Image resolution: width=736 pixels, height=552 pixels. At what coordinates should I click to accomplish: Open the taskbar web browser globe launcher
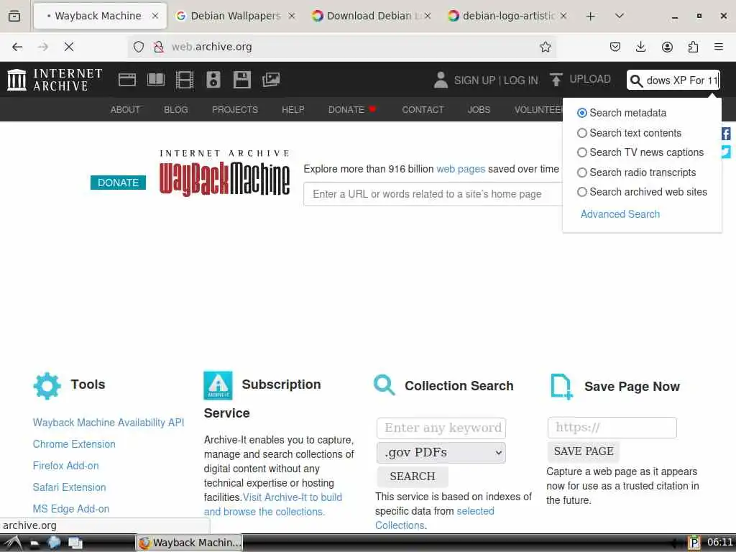click(54, 543)
